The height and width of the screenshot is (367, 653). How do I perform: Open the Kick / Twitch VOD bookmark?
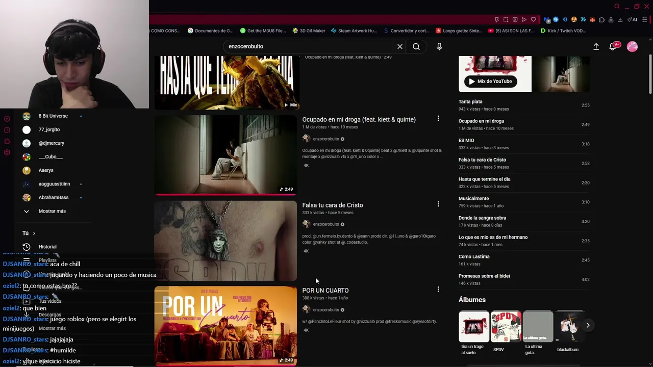(563, 31)
